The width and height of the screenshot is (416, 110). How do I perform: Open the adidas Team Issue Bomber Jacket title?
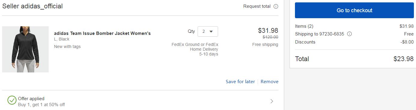(x=102, y=33)
